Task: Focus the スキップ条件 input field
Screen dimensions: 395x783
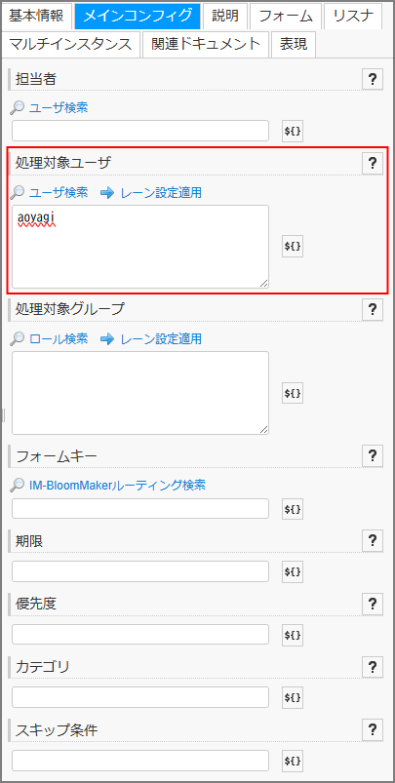Action: pos(140,761)
